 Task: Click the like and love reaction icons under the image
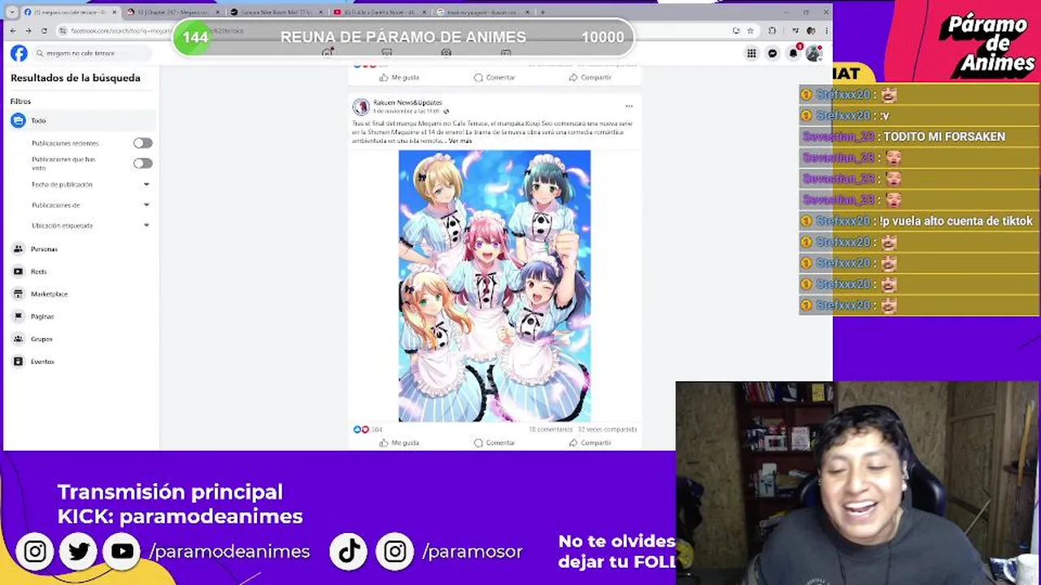tap(360, 429)
